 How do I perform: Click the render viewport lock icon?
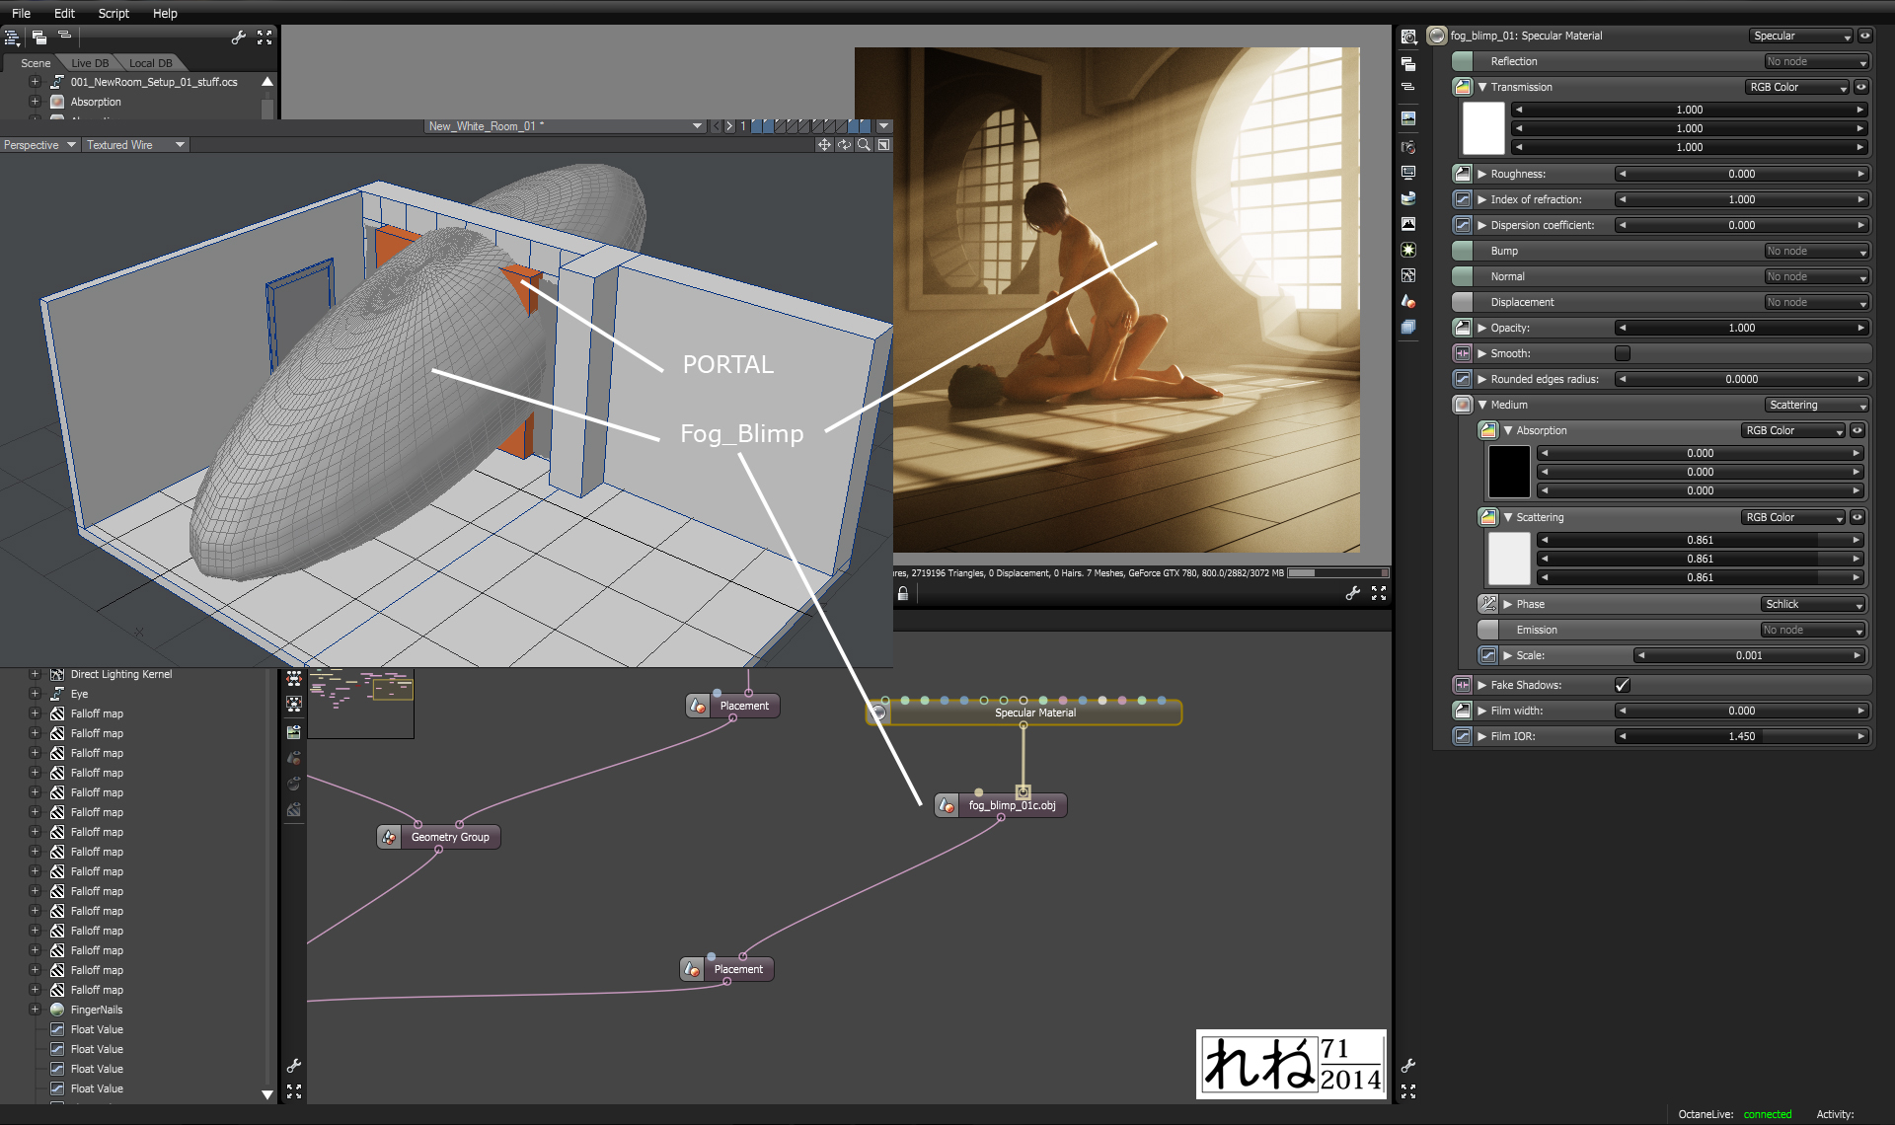coord(902,593)
